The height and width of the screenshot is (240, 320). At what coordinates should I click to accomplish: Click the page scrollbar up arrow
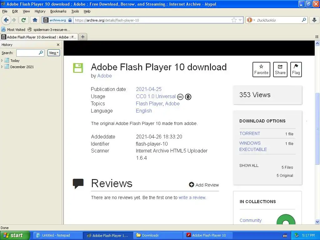coord(317,43)
